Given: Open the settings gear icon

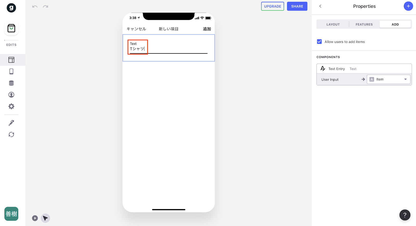Looking at the screenshot, I should [x=11, y=106].
